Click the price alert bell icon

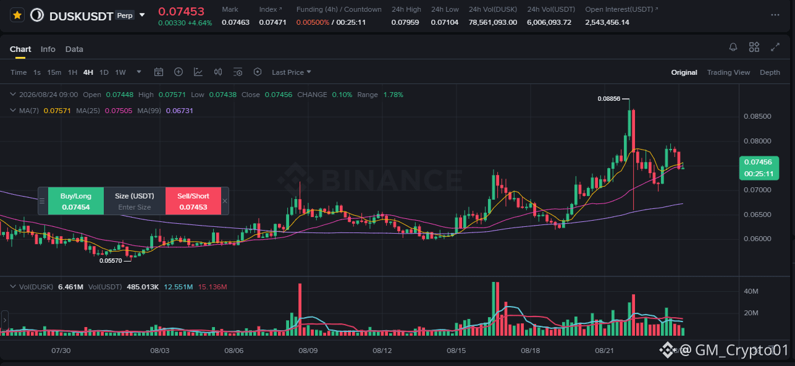(x=733, y=47)
